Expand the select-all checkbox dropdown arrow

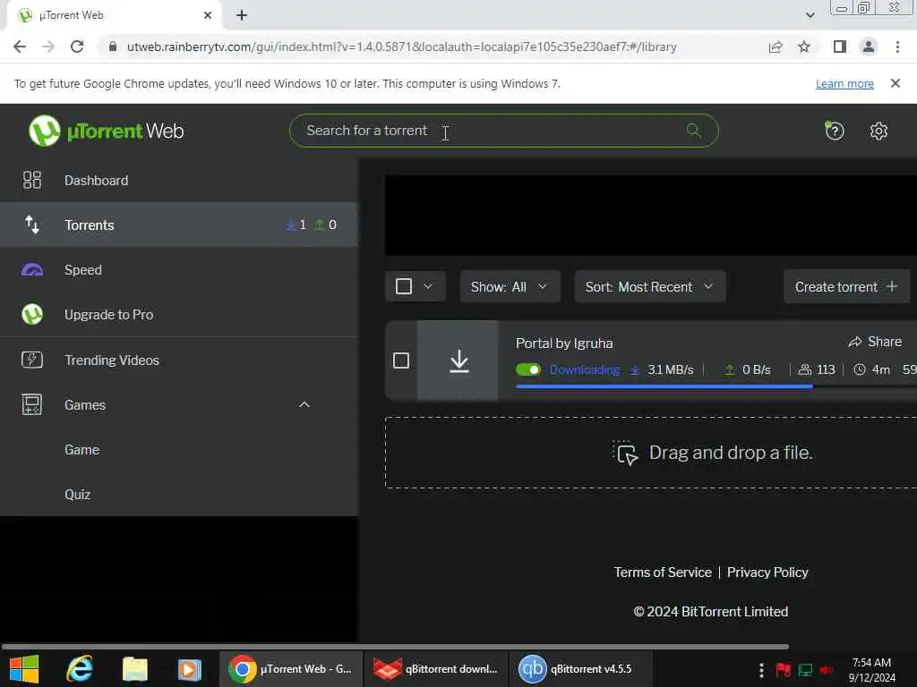click(x=427, y=286)
